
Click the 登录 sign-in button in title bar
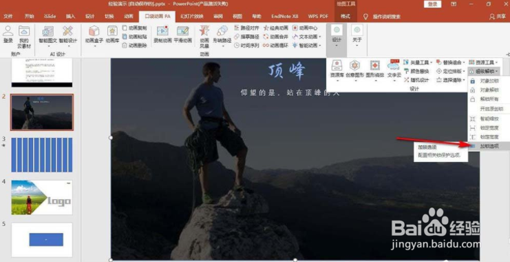[433, 4]
